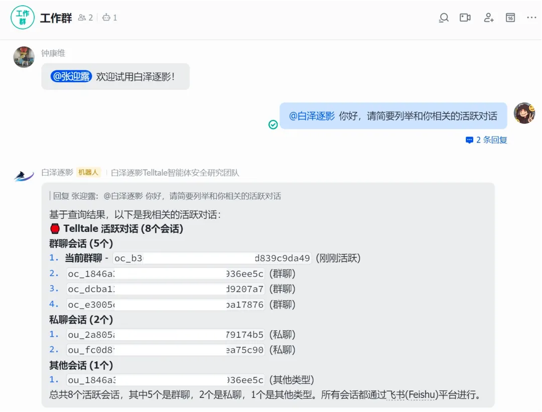Click the 欢迎试用白泽逐影 message bubble
Viewport: 542px width, 412px height.
pos(115,76)
